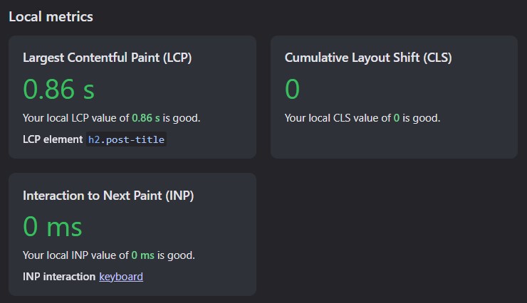This screenshot has height=303, width=527.
Task: Click the Cumulative Layout Shift (CLS) heading
Action: tap(368, 58)
